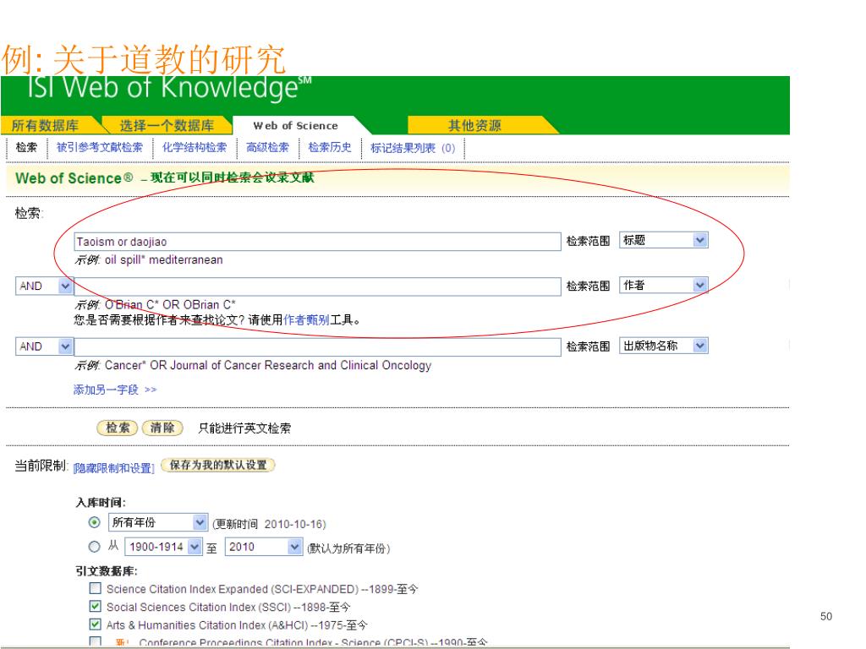The width and height of the screenshot is (866, 649).
Task: Select the Web of Science tab
Action: [x=295, y=125]
